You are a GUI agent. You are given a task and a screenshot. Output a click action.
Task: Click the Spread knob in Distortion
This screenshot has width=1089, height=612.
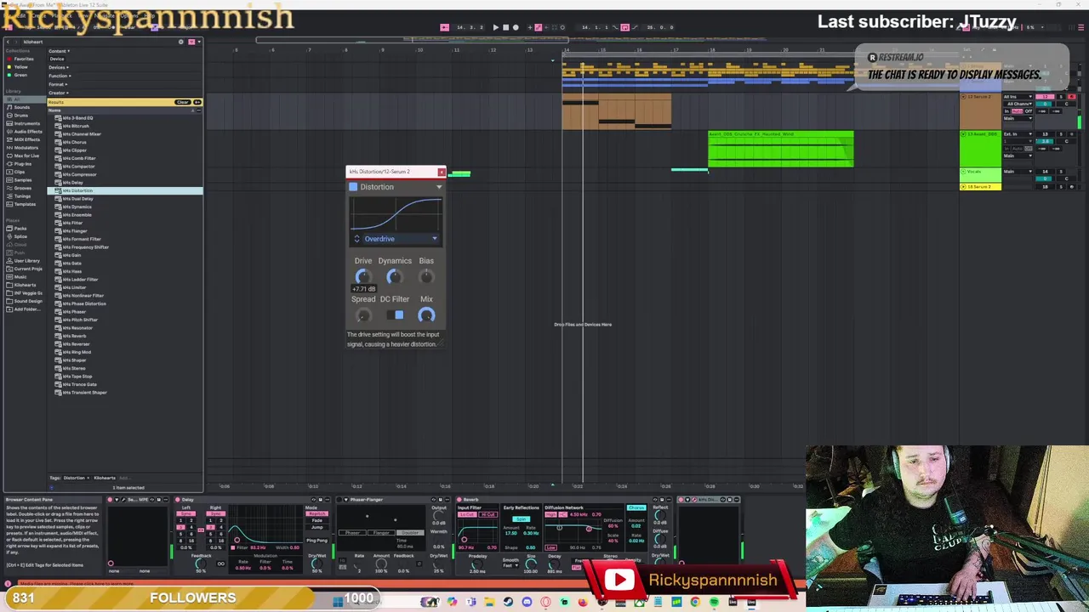363,315
